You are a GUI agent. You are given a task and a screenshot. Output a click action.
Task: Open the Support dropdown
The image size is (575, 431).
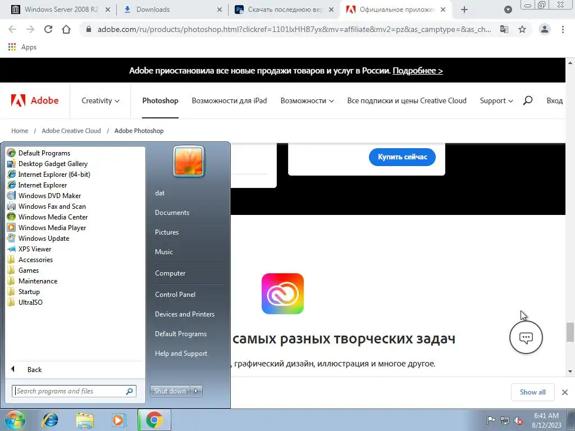(496, 100)
